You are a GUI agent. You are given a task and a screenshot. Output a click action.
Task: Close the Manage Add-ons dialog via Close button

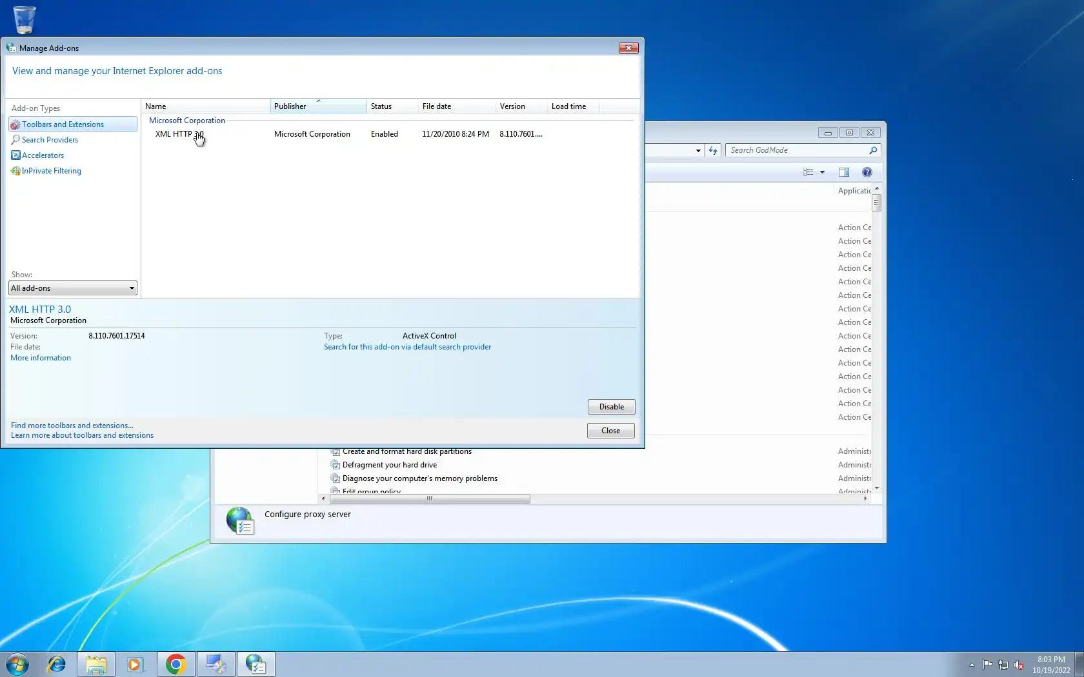pos(611,431)
